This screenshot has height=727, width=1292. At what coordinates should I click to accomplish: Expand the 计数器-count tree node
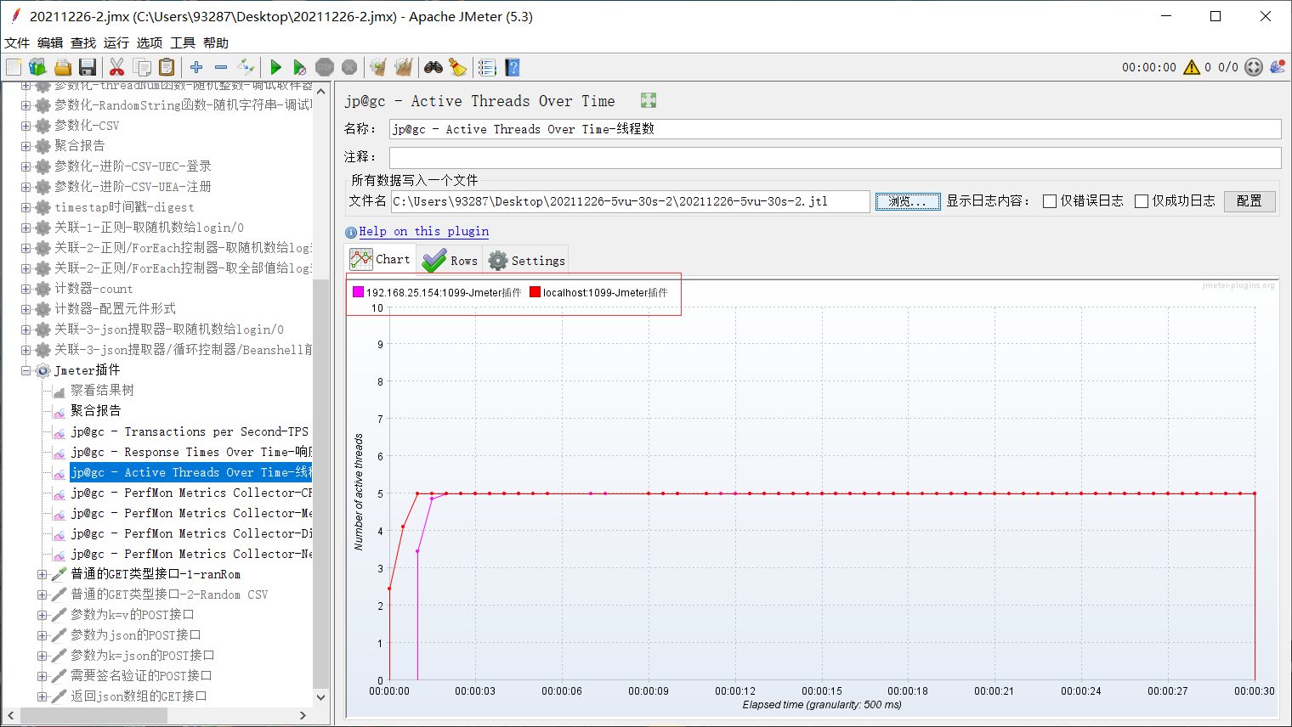tap(25, 289)
